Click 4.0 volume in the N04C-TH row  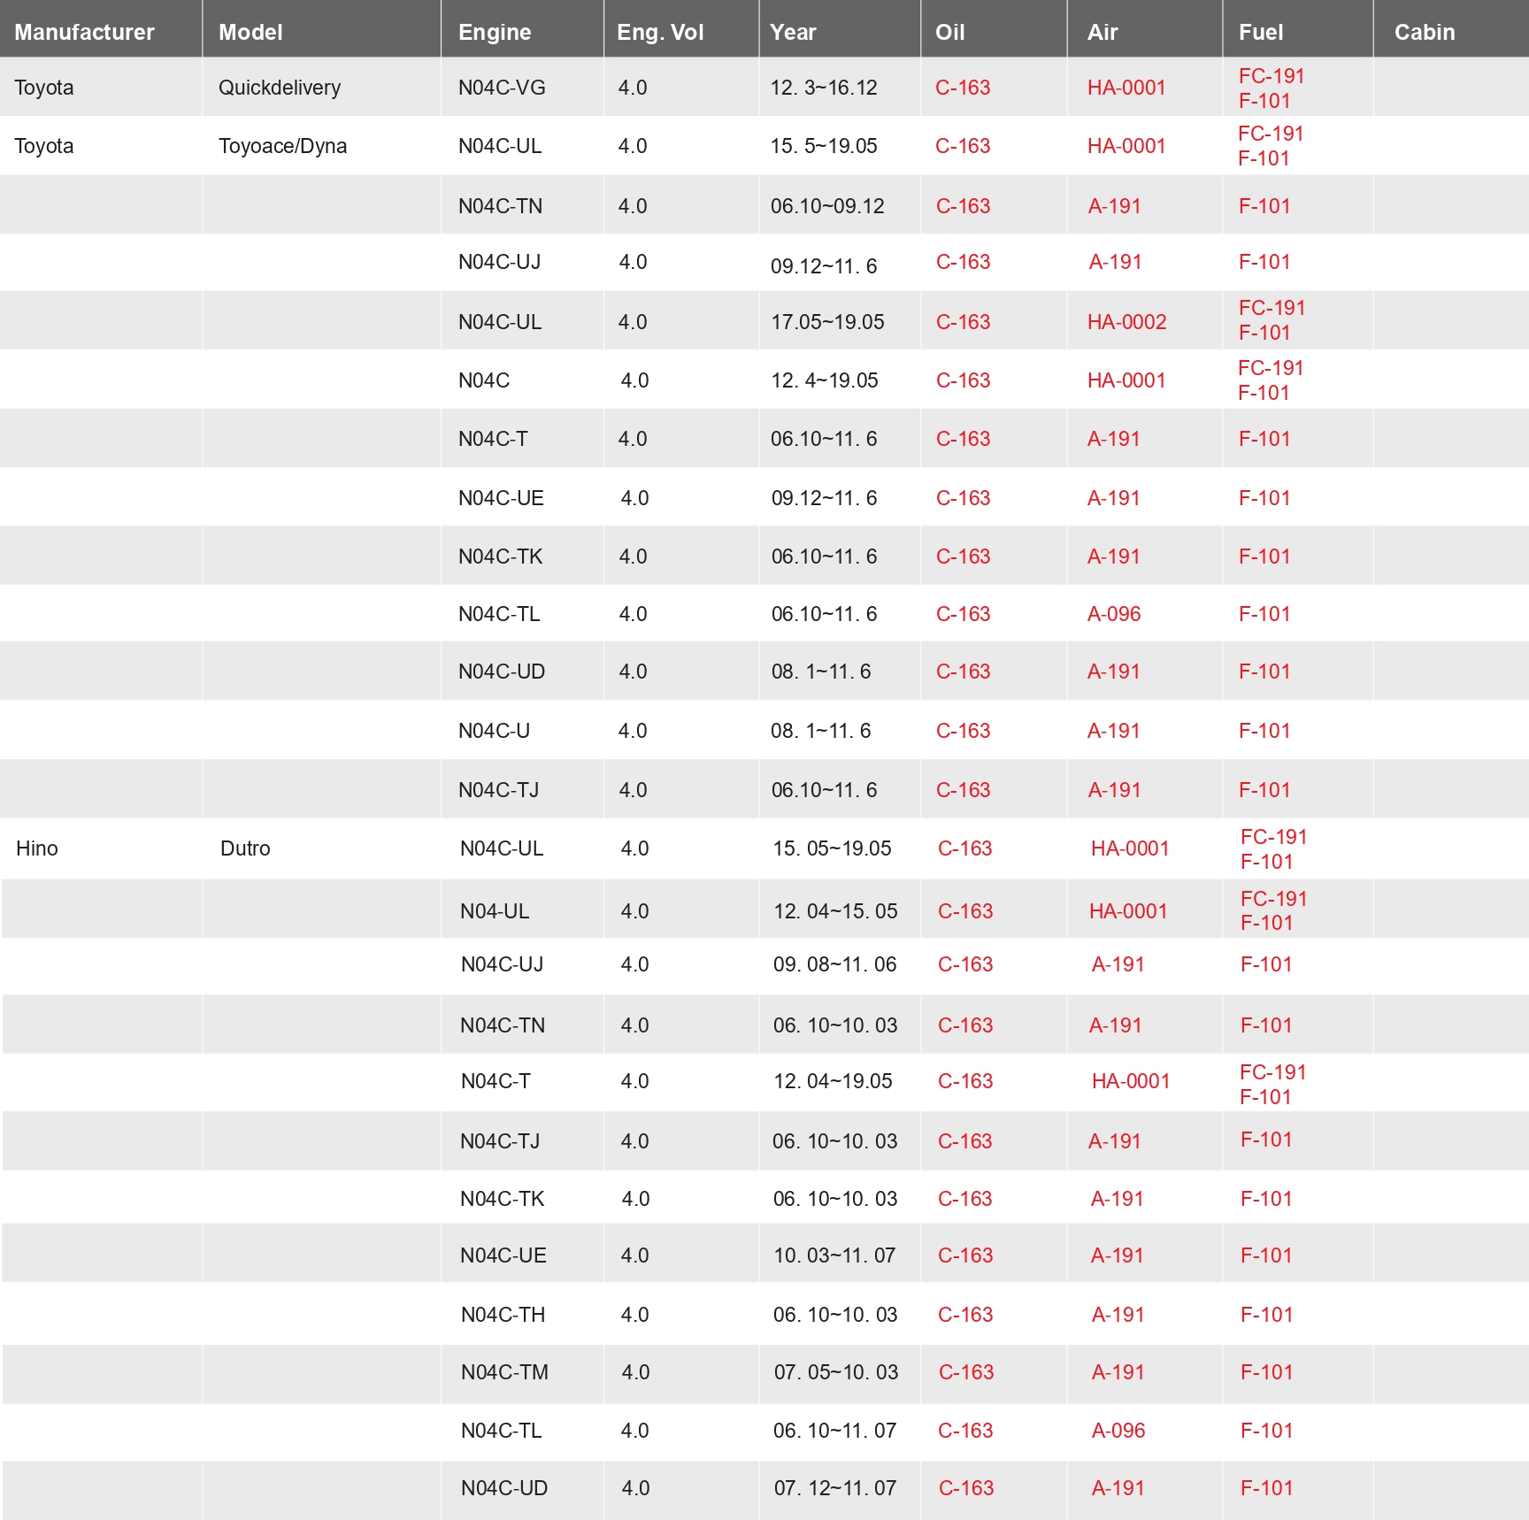(x=634, y=1315)
